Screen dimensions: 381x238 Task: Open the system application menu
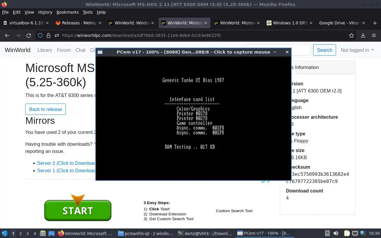[x=5, y=234]
